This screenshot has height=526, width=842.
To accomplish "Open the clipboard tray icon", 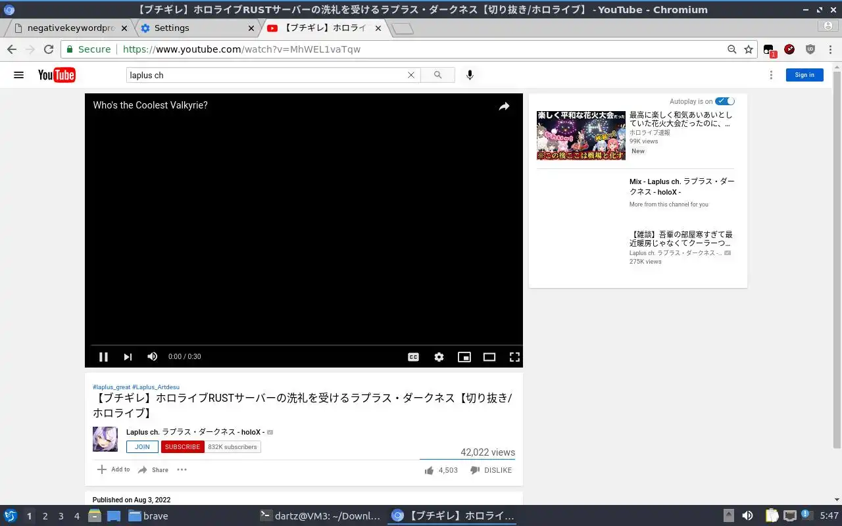I will pyautogui.click(x=772, y=516).
